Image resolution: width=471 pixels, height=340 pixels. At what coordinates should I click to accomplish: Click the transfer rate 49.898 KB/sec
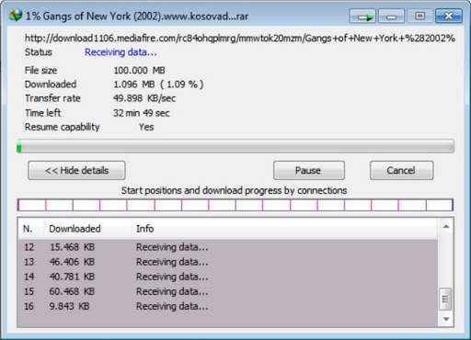coord(144,98)
